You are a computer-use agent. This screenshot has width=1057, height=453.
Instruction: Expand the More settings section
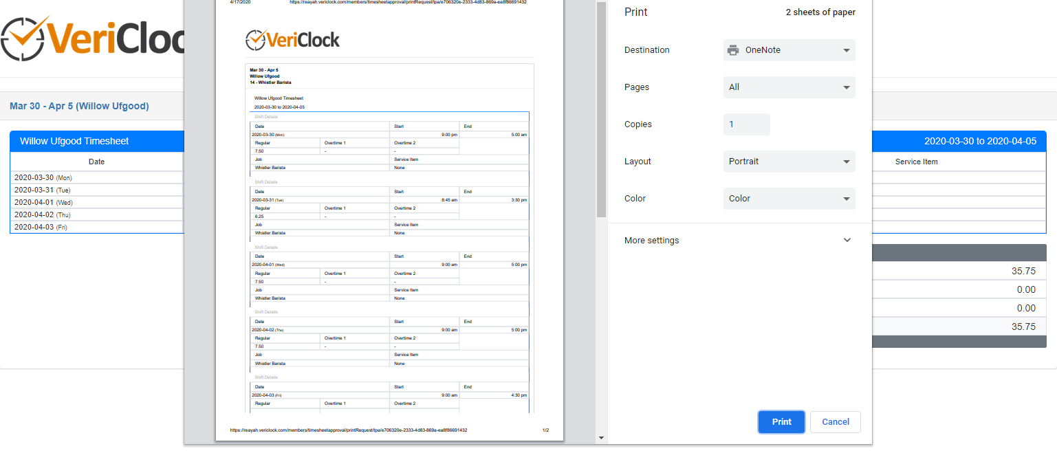(737, 241)
